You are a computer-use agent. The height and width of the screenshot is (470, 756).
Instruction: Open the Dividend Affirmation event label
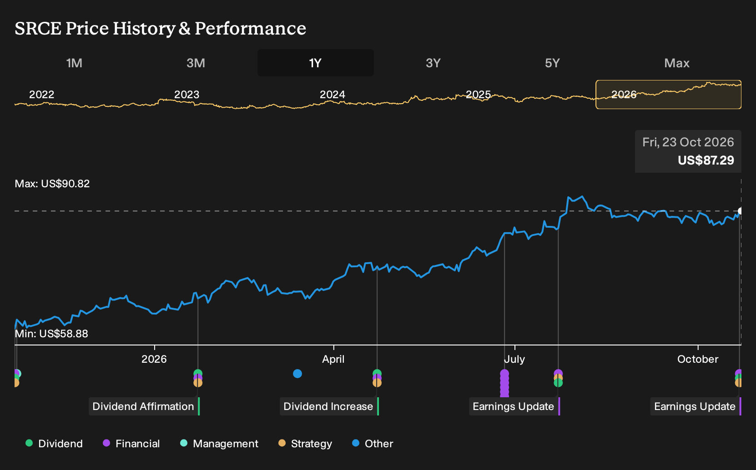pos(144,406)
